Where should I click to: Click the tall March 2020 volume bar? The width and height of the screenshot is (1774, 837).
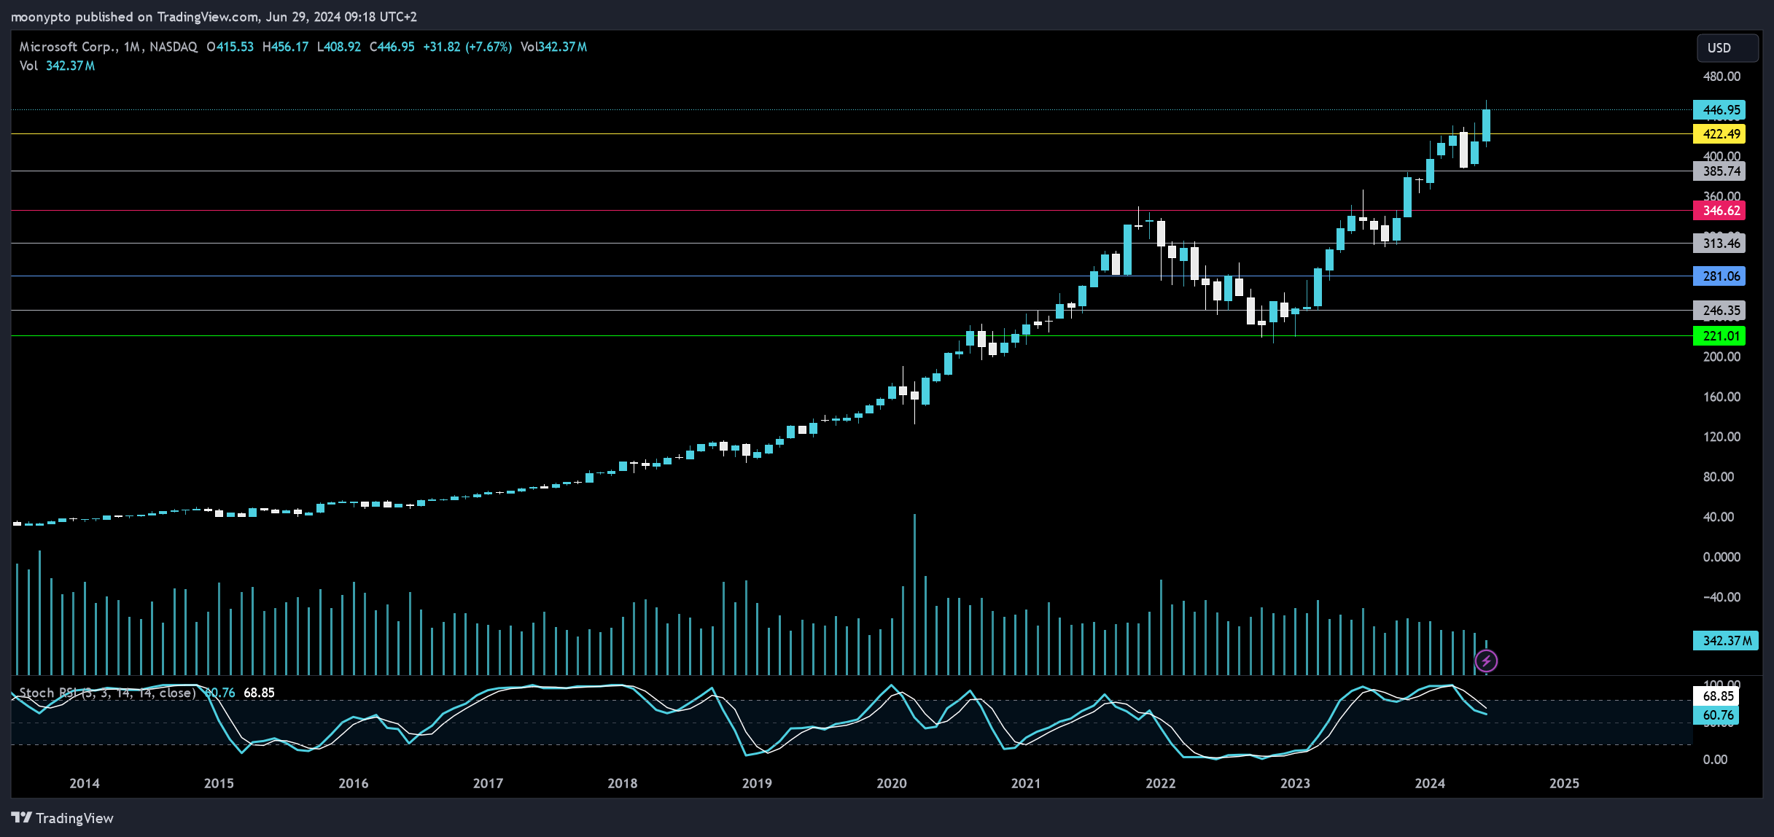[x=914, y=594]
